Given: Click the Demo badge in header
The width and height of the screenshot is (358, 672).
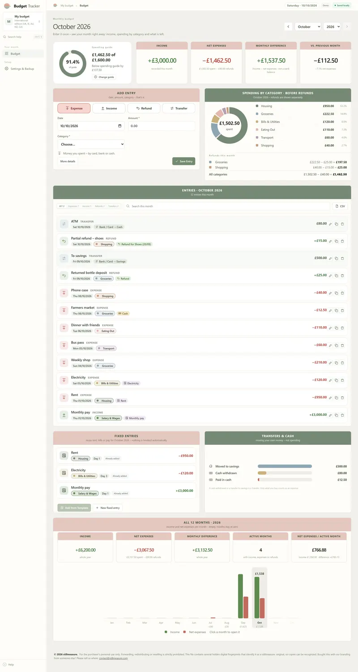Looking at the screenshot, I should [326, 5].
